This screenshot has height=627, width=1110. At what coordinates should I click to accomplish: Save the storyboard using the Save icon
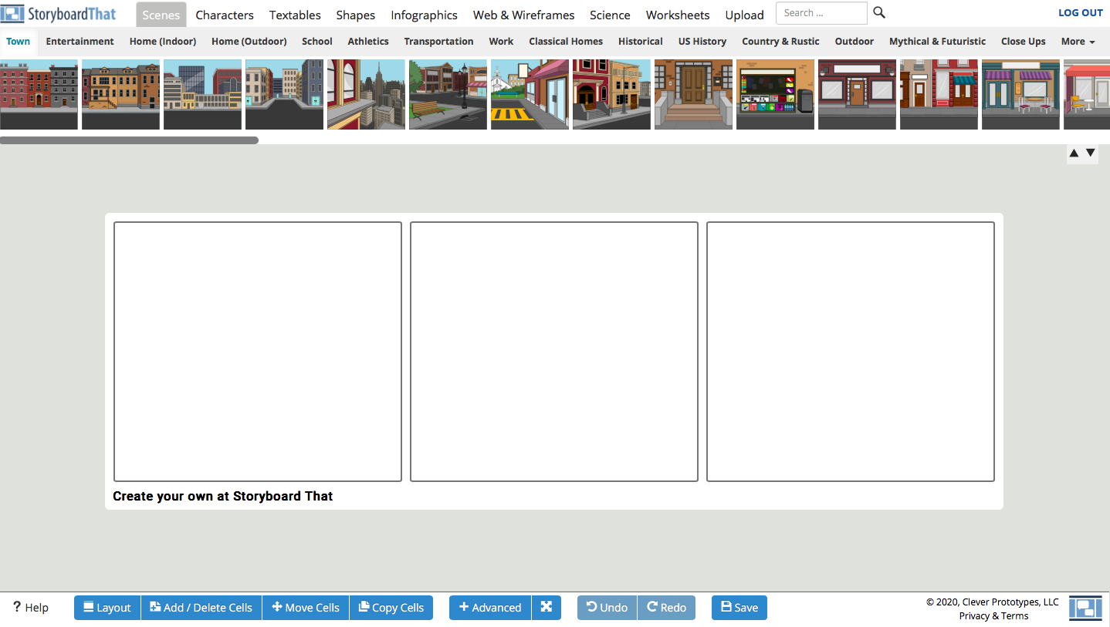726,607
